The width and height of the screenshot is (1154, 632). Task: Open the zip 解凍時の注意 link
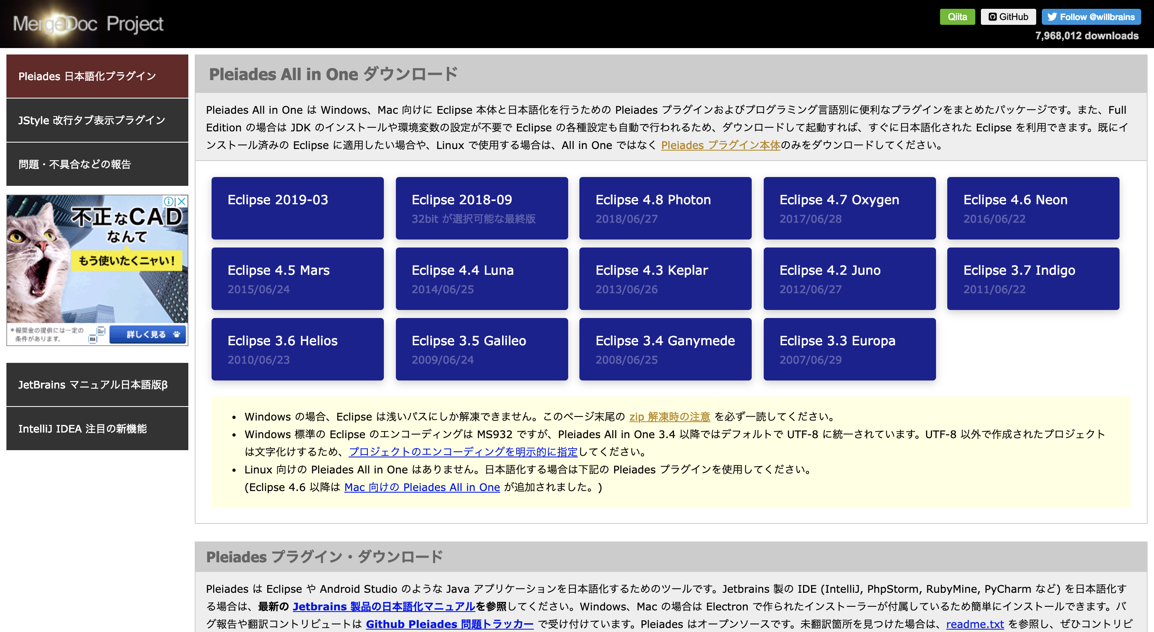[670, 417]
